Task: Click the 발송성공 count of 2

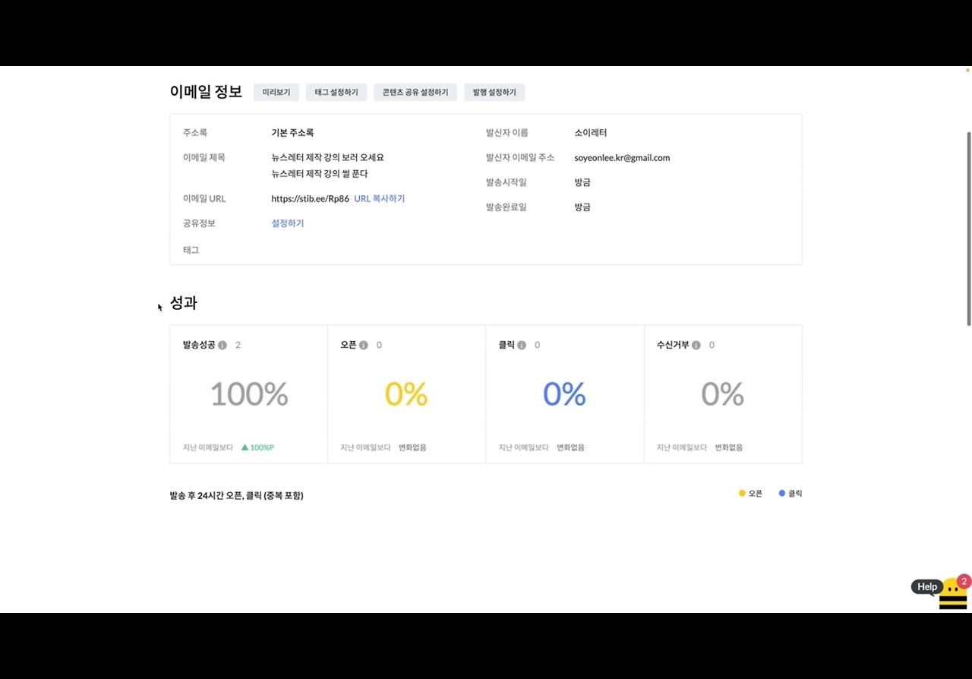Action: pyautogui.click(x=238, y=345)
